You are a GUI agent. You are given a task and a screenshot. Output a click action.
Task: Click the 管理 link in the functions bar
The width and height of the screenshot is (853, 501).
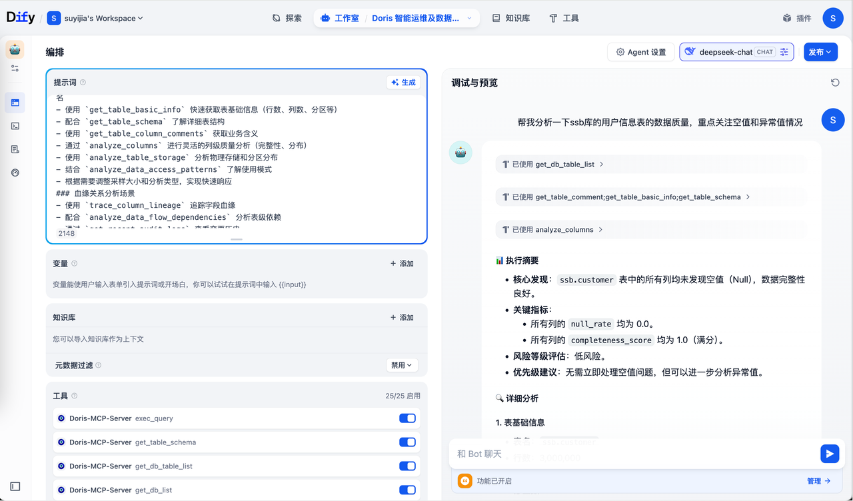[x=814, y=480]
